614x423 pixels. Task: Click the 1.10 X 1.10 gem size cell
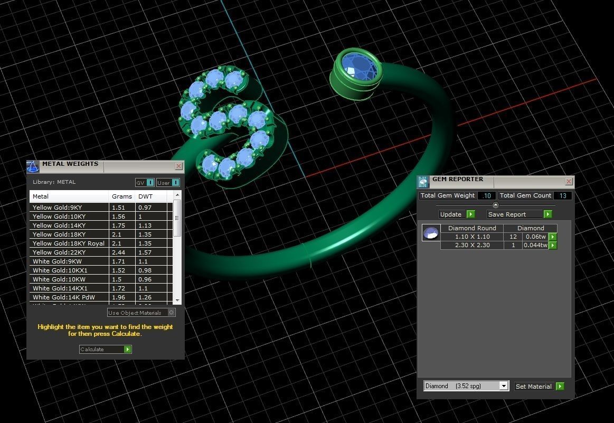(x=473, y=237)
